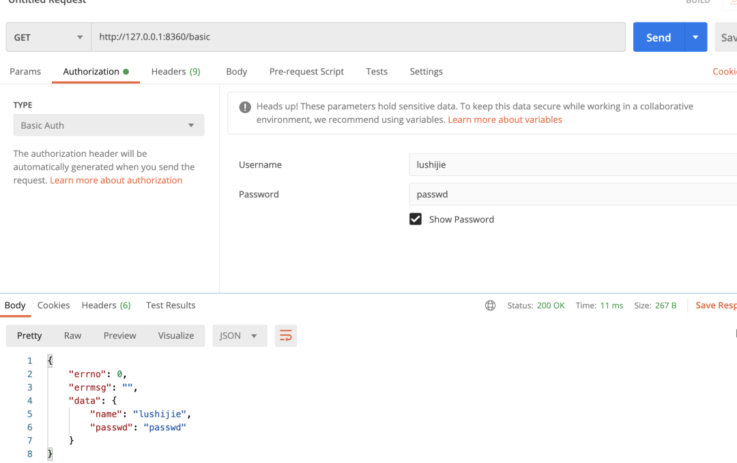Switch to the Params tab

[25, 72]
